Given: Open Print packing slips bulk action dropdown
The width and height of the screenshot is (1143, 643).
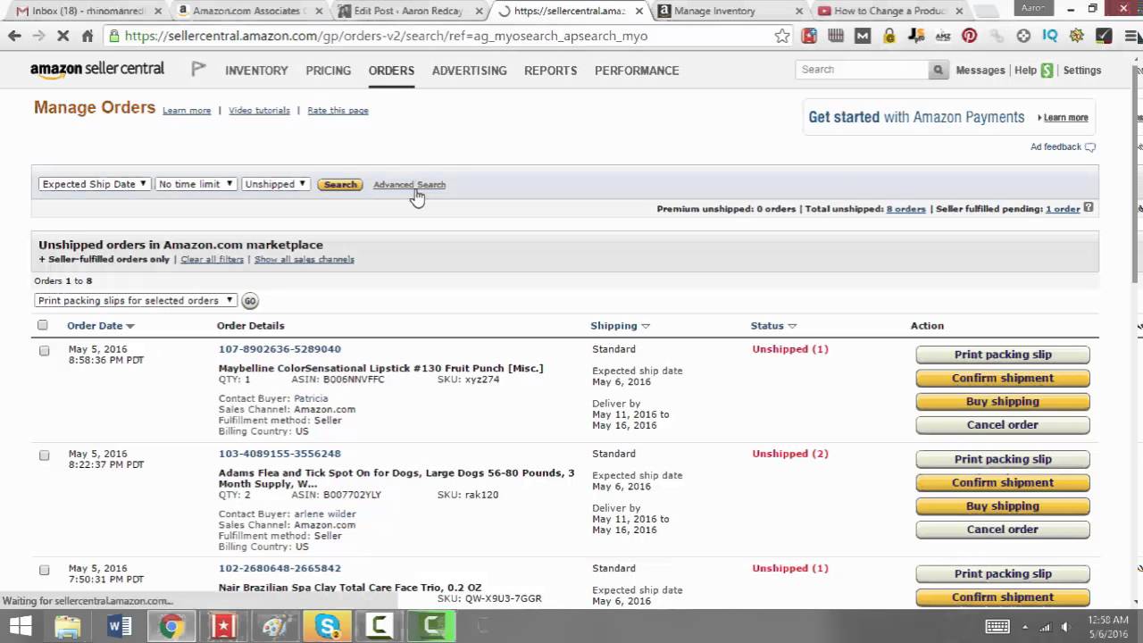Looking at the screenshot, I should (x=136, y=301).
